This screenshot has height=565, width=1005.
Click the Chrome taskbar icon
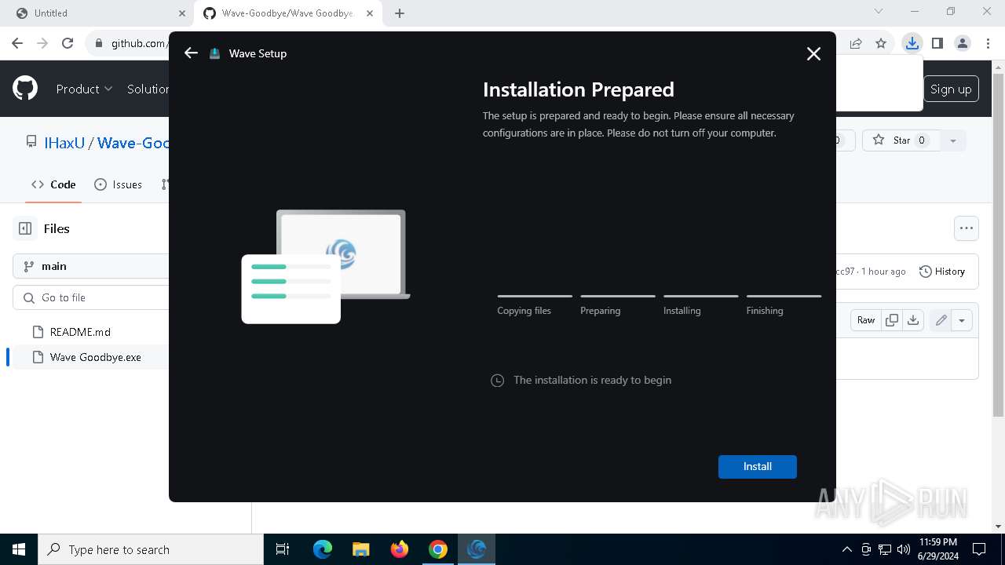pos(438,549)
